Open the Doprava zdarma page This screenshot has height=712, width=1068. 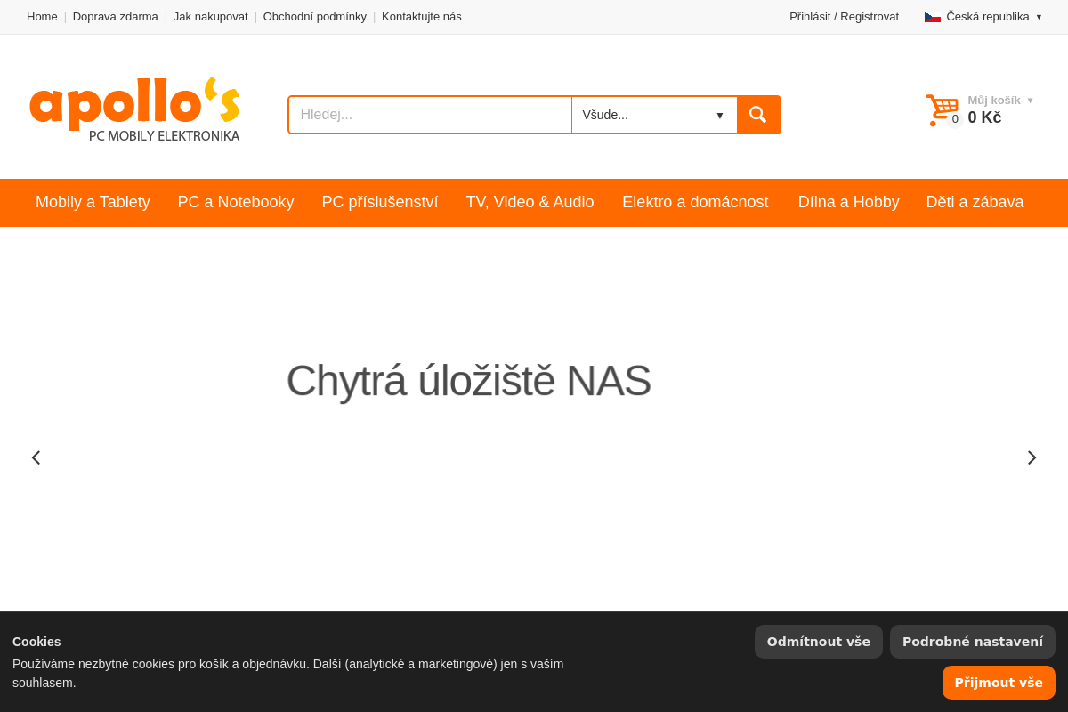tap(115, 16)
